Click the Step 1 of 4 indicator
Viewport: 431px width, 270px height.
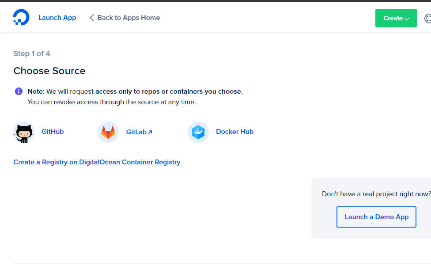coord(32,53)
